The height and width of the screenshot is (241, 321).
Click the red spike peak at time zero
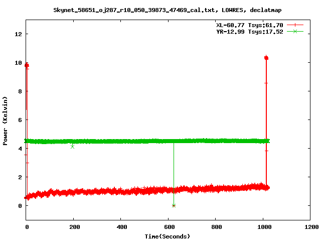(27, 65)
